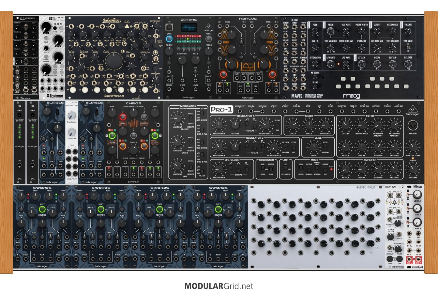Click the Moog logo on the Mavis
Screen dimensions: 438x293
tap(352, 96)
